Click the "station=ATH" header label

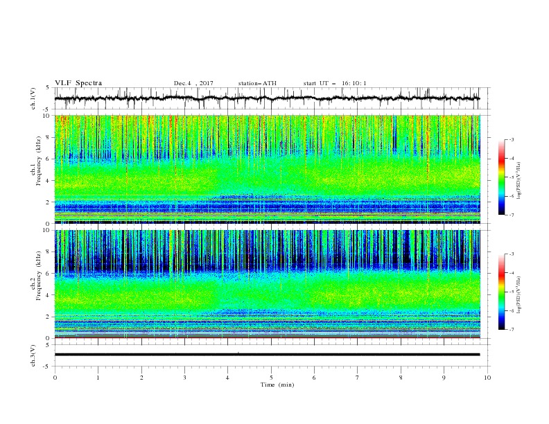point(257,83)
